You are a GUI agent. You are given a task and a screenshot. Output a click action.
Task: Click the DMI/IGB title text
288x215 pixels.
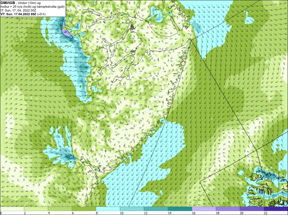click(8, 3)
